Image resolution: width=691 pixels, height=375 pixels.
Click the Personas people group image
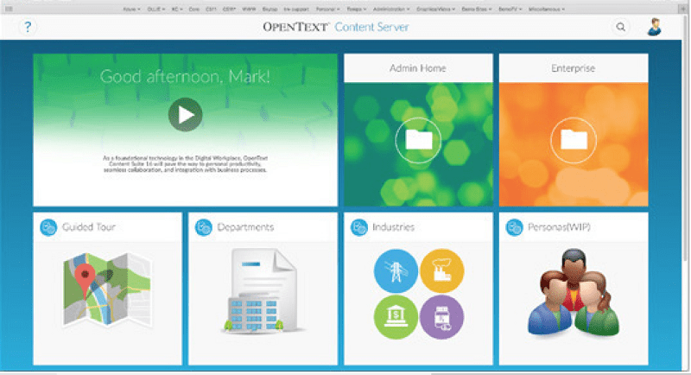[574, 292]
